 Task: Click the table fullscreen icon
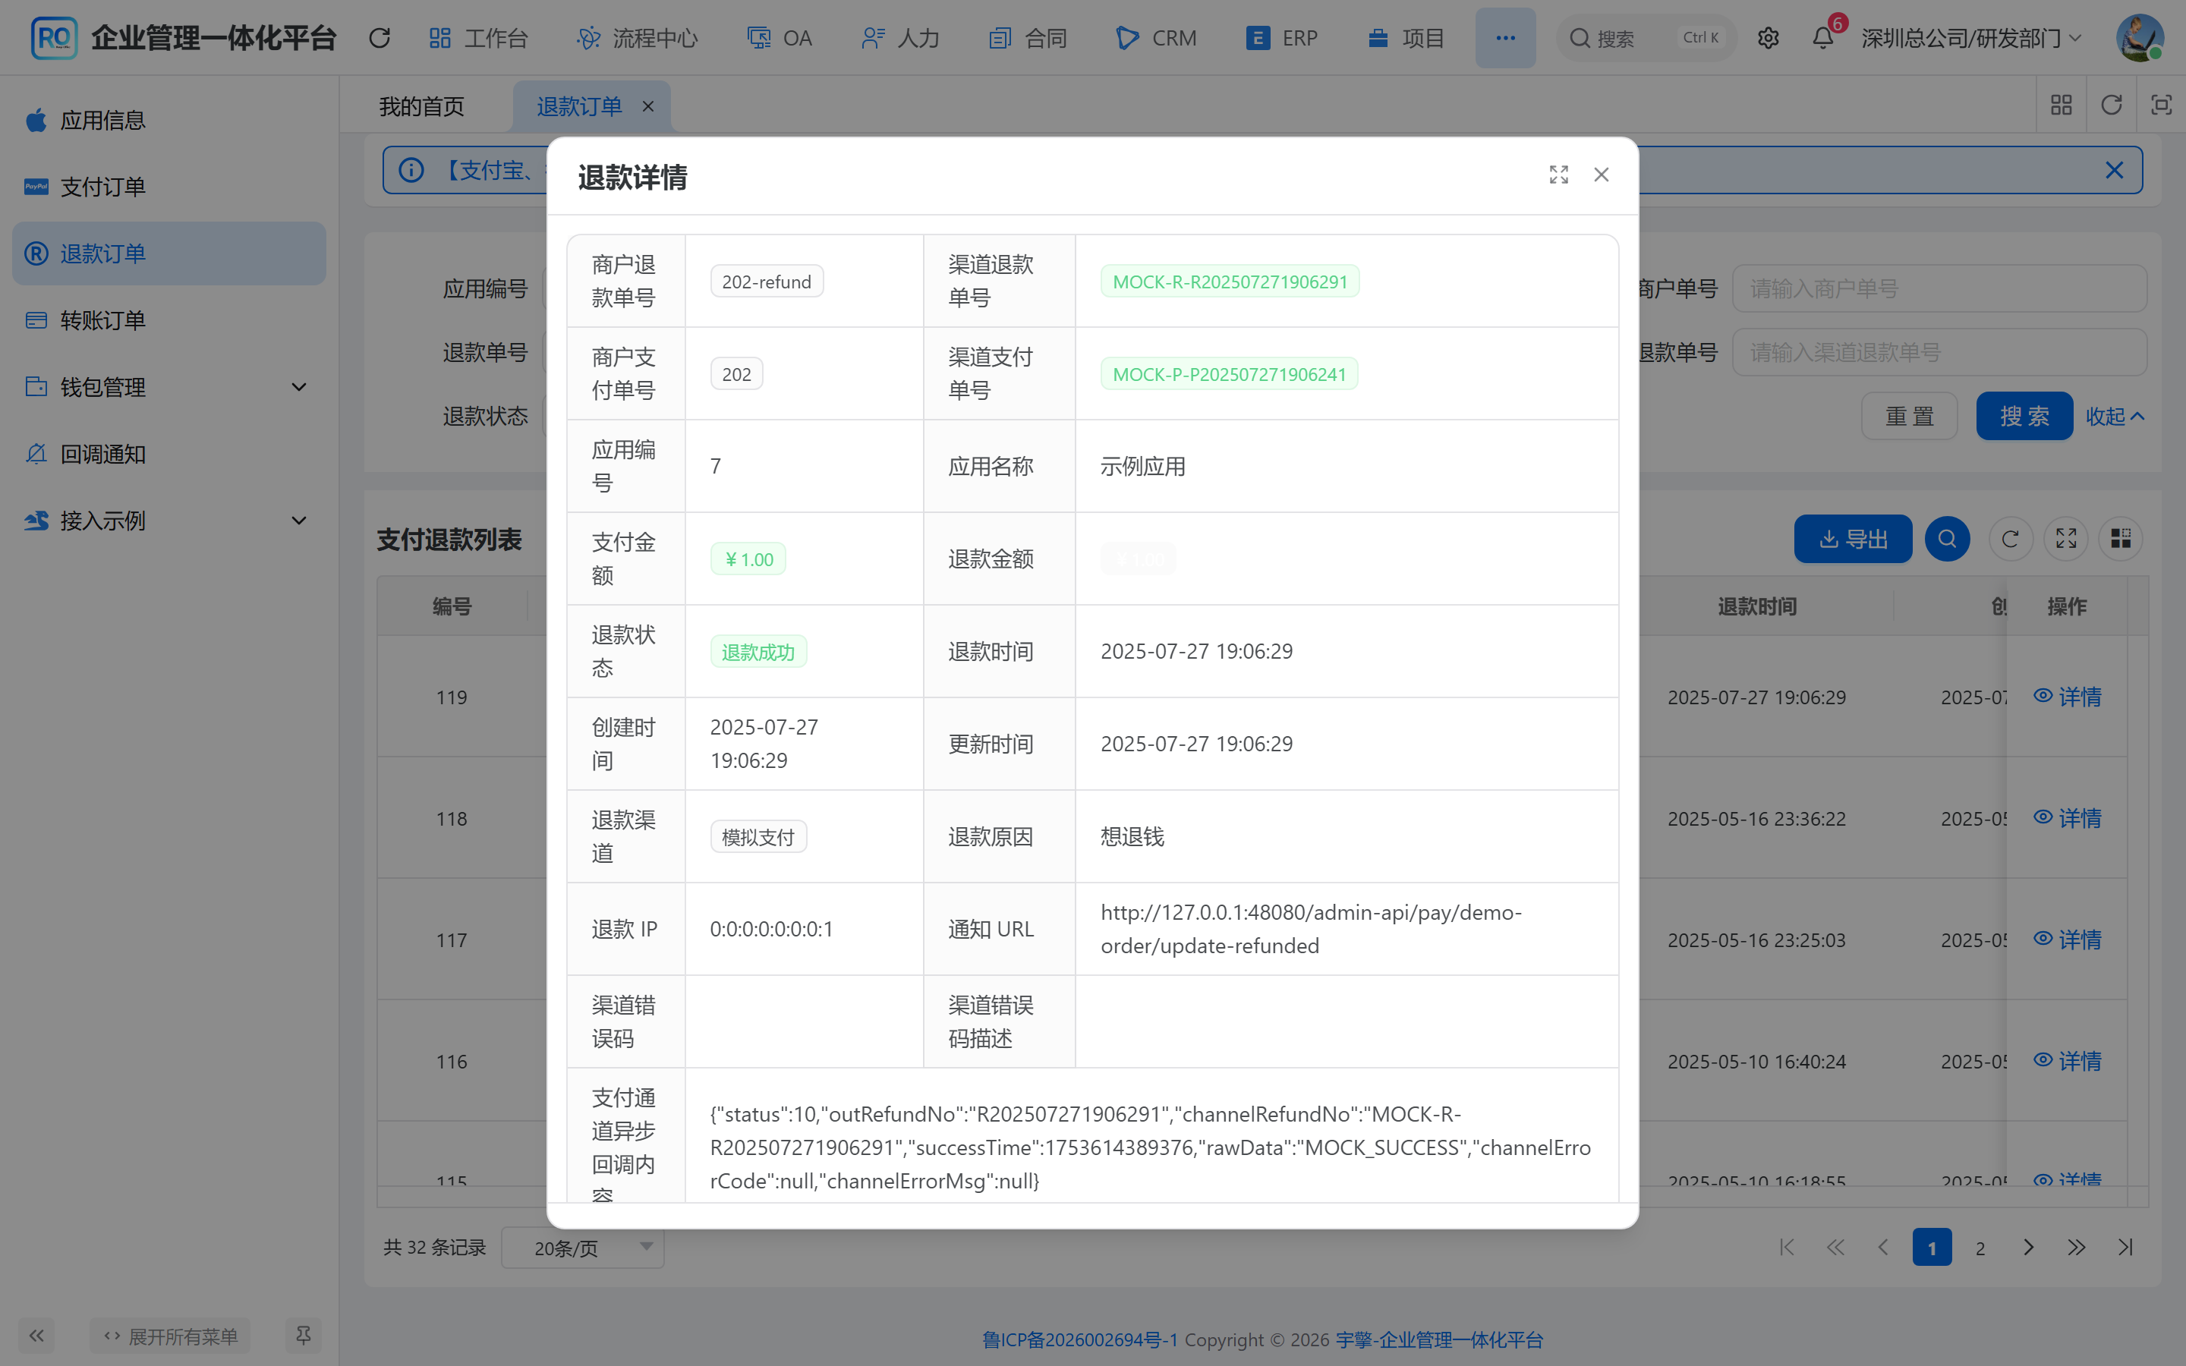pos(2066,540)
